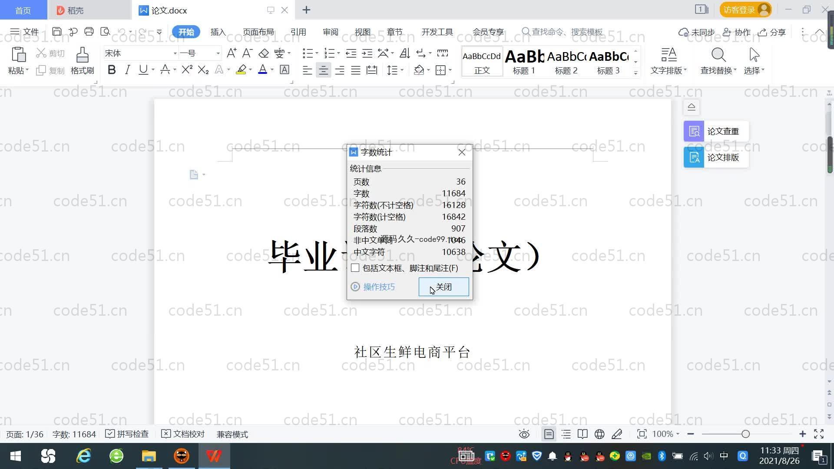This screenshot has height=469, width=834.
Task: Open the 操作技巧 tips link
Action: tap(373, 287)
